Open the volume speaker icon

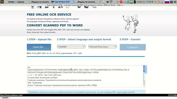(144, 2)
